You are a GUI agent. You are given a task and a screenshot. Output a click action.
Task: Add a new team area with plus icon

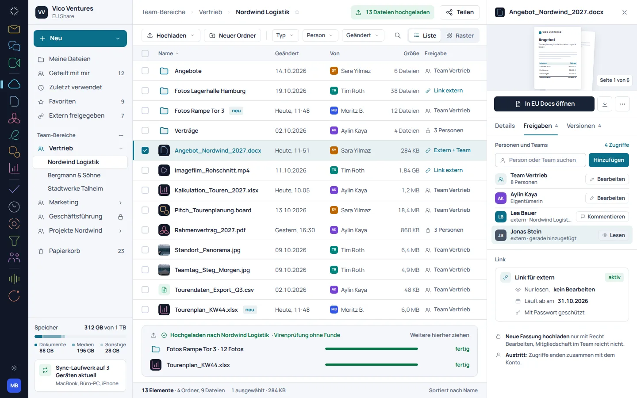pos(121,135)
